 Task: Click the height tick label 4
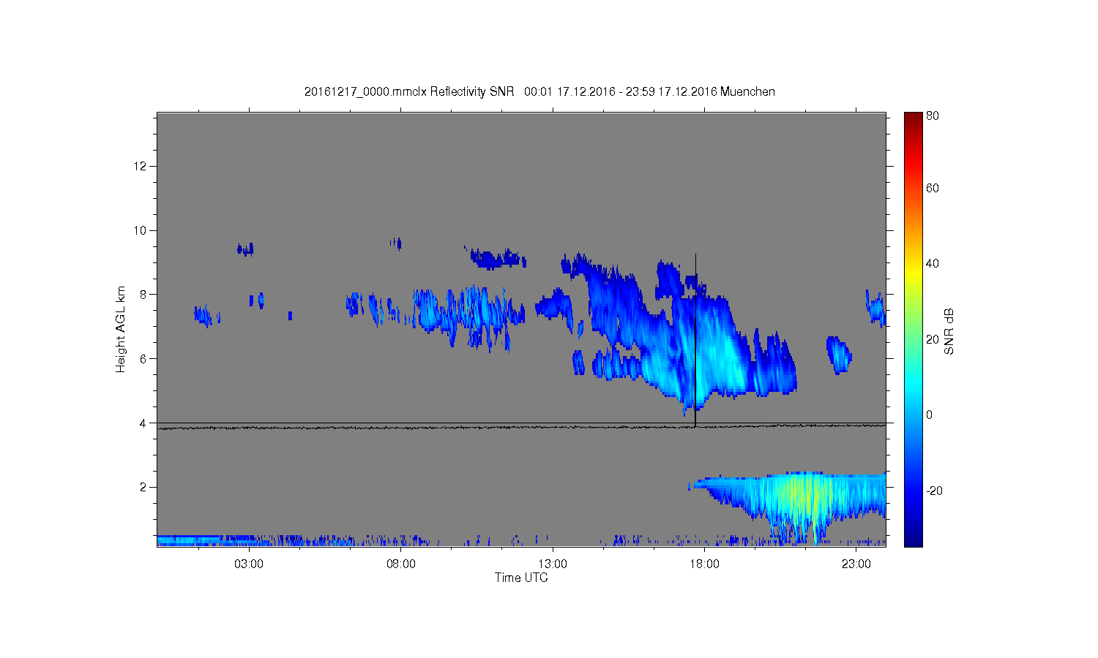click(x=144, y=423)
